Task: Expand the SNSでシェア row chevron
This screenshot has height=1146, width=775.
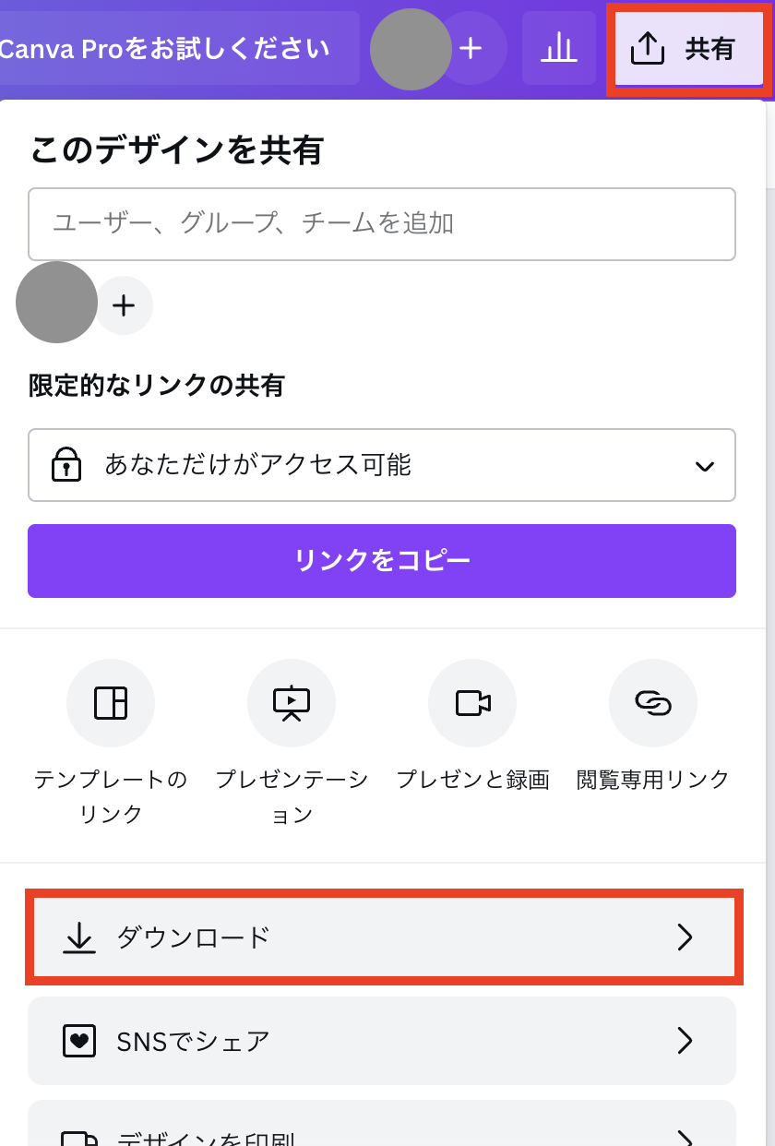Action: click(x=686, y=1041)
